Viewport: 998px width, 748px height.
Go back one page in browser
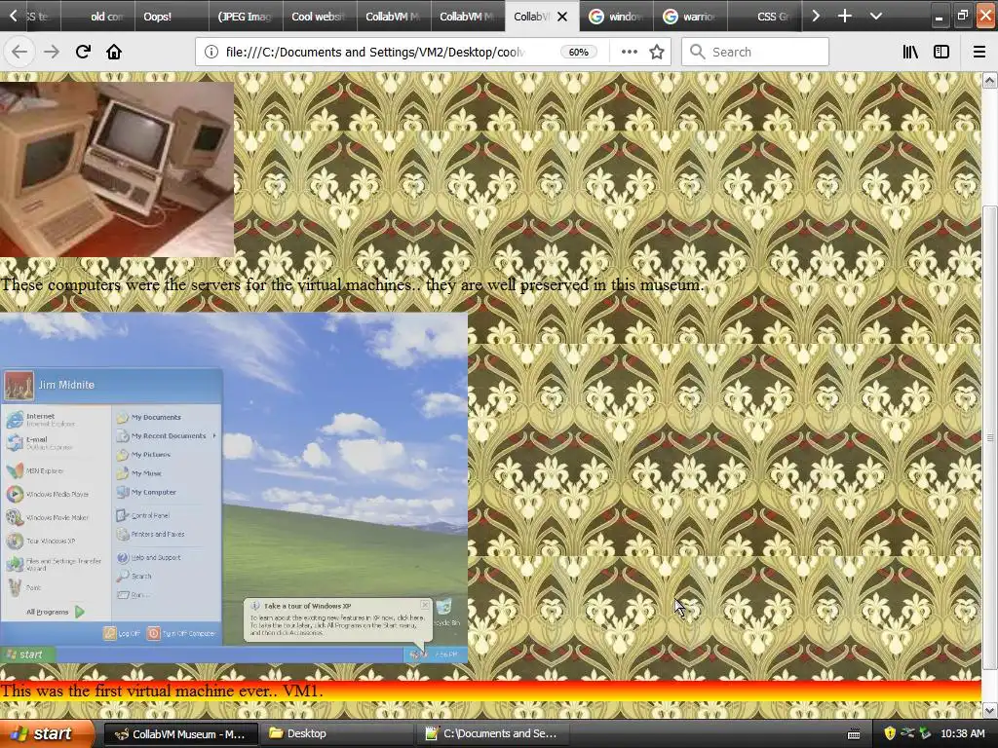(19, 52)
